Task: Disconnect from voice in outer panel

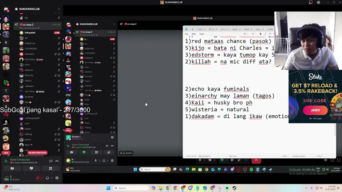Action: point(57,161)
